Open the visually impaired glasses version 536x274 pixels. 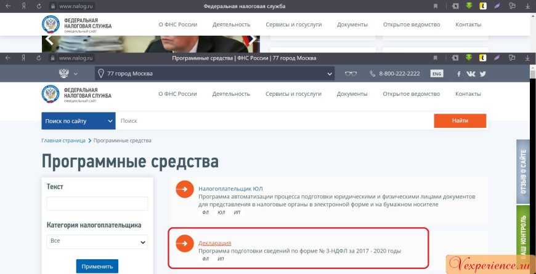point(351,74)
